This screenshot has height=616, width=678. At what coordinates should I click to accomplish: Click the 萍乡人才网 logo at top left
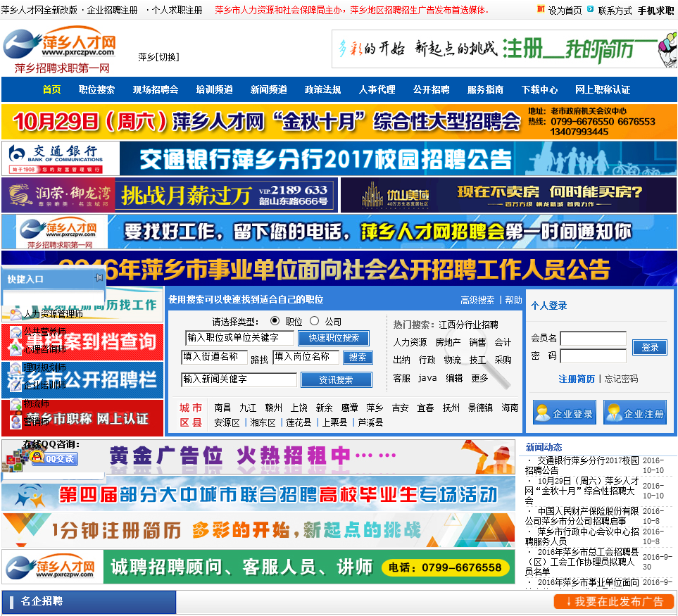[60, 49]
